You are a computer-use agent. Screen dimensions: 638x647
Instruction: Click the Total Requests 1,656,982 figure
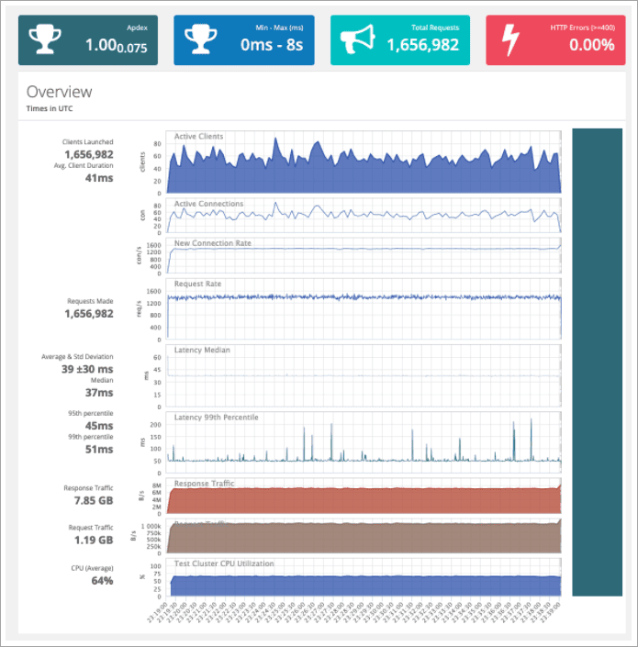[422, 45]
